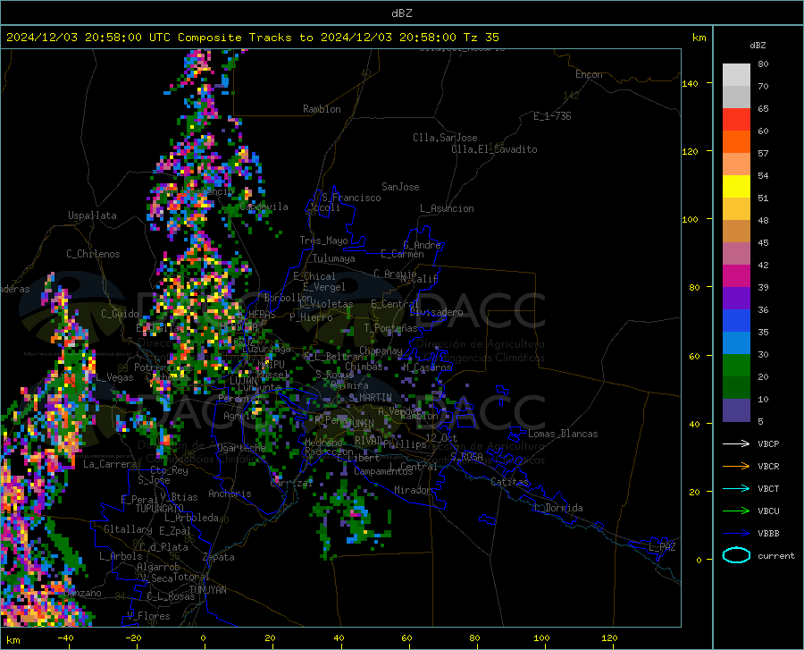Viewport: 804px width, 650px height.
Task: Click the dBZ legend heading above color scale
Action: (x=758, y=45)
